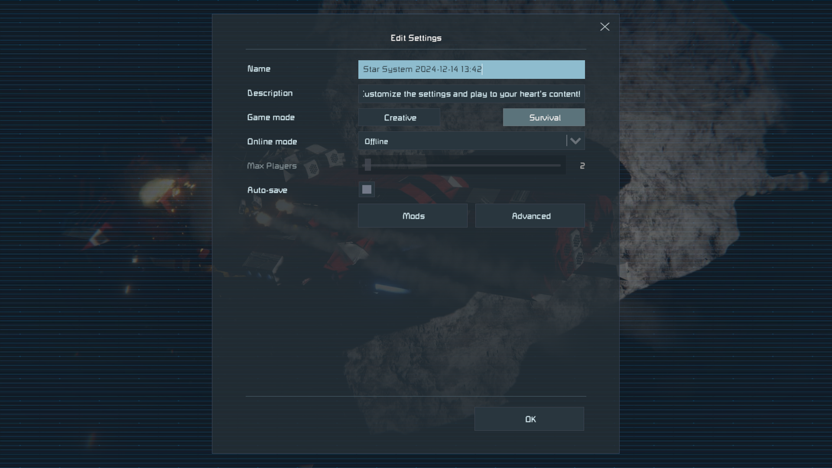The height and width of the screenshot is (468, 832).
Task: Close the Edit Settings dialog with the X
Action: click(604, 27)
